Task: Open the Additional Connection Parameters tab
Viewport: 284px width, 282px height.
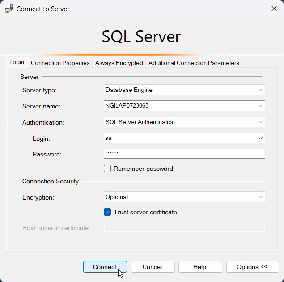Action: tap(194, 63)
